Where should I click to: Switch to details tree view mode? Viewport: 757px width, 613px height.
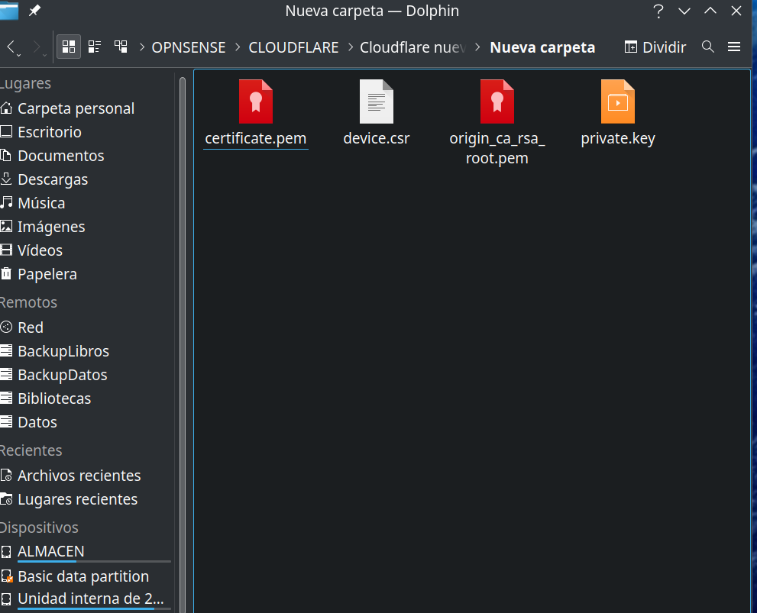(x=121, y=47)
